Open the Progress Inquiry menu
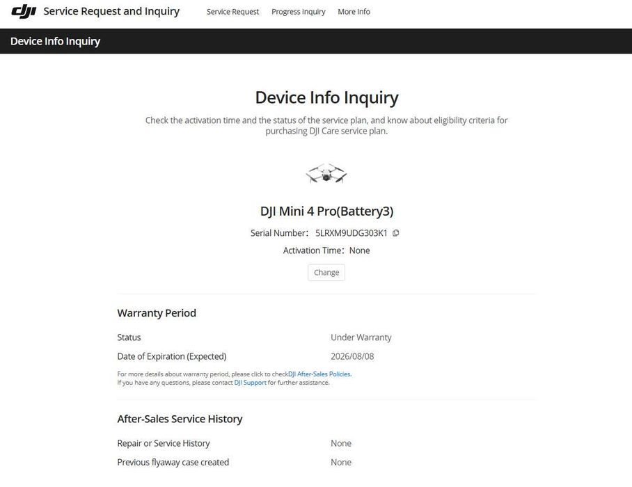The image size is (632, 487). 299,12
